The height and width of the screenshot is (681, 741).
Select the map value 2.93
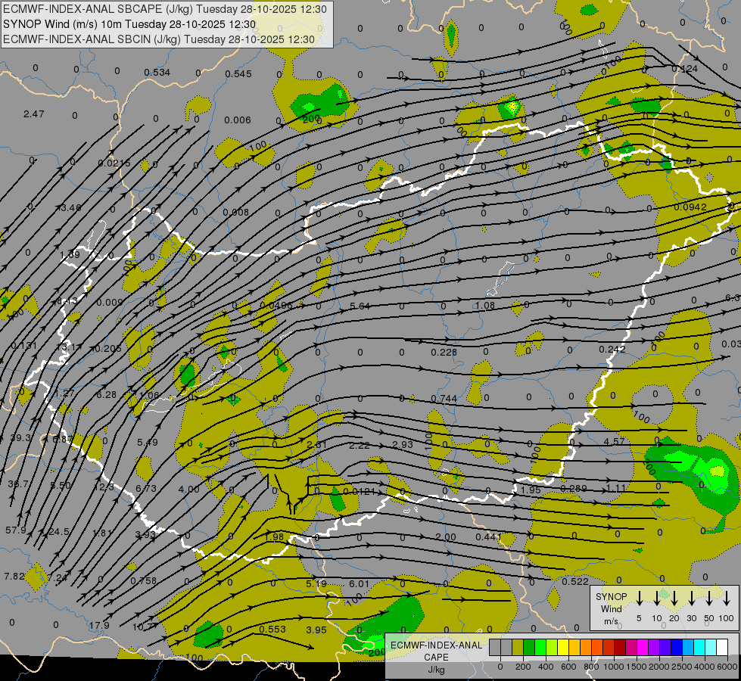(x=403, y=445)
